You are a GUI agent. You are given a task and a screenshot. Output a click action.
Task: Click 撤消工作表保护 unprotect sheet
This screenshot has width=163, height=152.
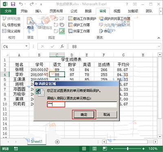82,18
